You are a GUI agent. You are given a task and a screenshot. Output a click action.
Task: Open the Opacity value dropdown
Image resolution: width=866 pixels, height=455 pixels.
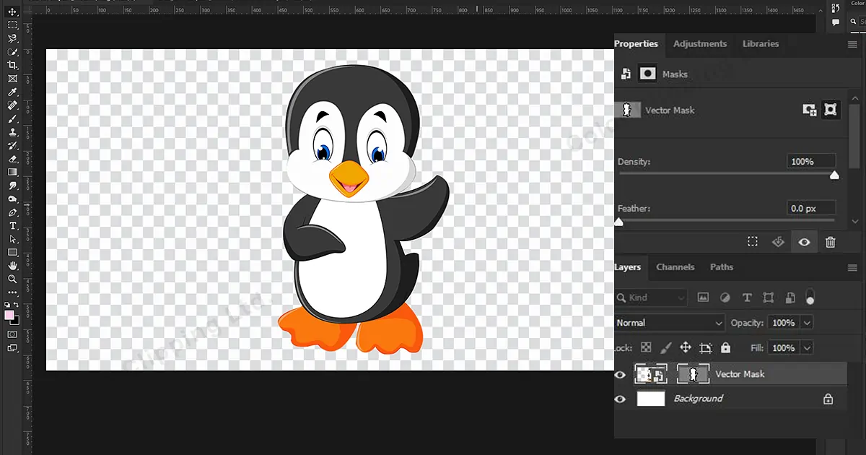[x=806, y=322]
